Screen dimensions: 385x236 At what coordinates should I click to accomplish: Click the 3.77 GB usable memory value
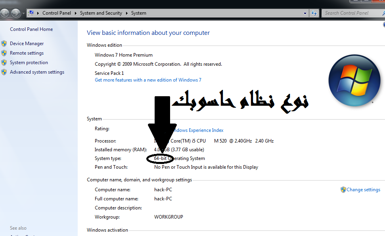click(x=188, y=150)
